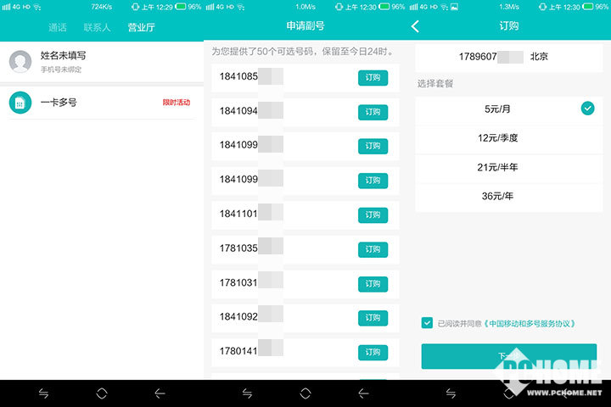This screenshot has width=611, height=407.
Task: Tap the home icon in the middle phone's navigation bar
Action: click(305, 393)
